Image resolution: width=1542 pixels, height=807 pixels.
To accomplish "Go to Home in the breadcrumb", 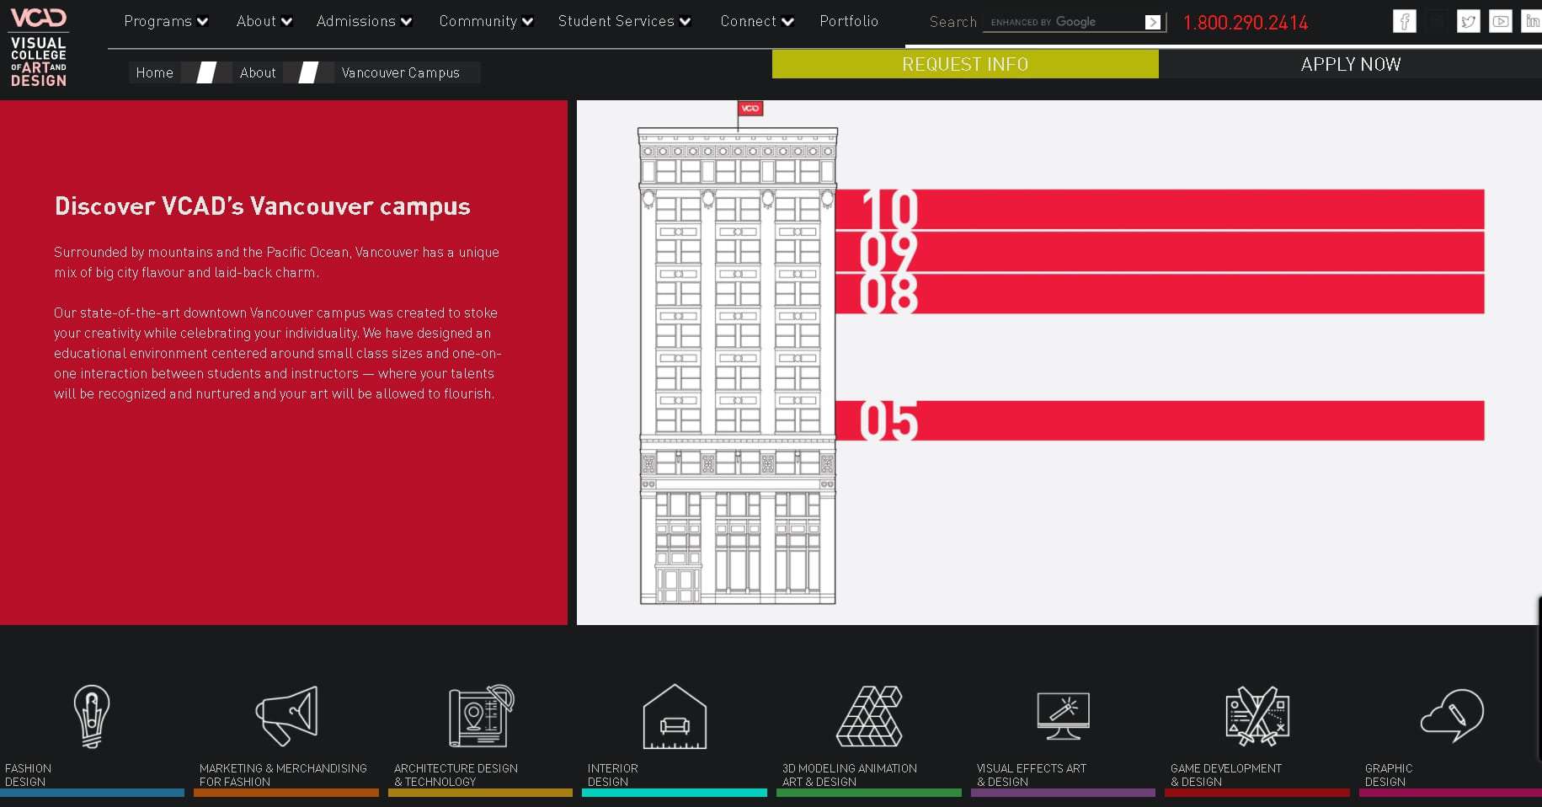I will (x=155, y=73).
